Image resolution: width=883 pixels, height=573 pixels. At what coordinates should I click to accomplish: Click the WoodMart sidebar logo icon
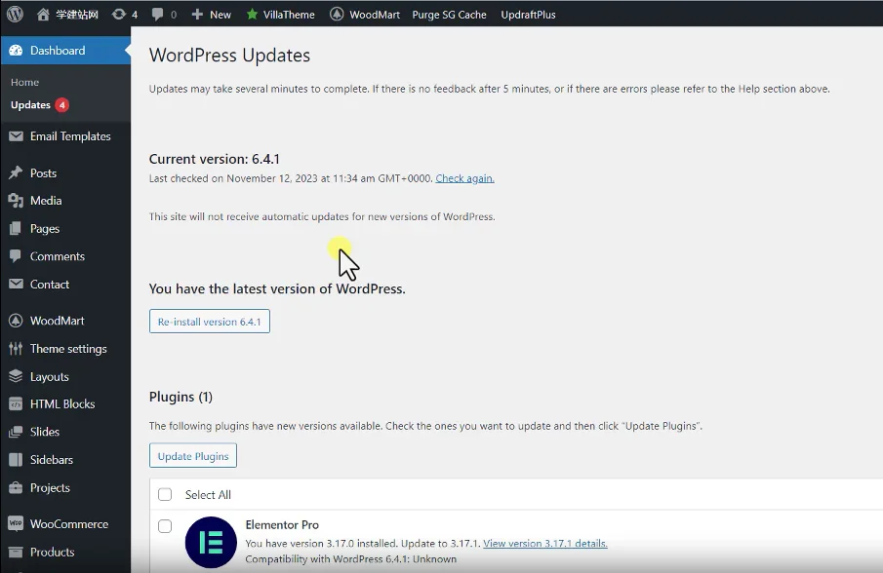coord(16,321)
